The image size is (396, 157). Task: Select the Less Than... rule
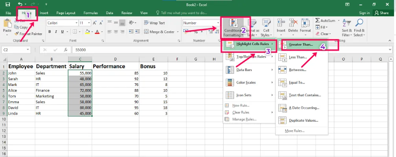point(302,57)
